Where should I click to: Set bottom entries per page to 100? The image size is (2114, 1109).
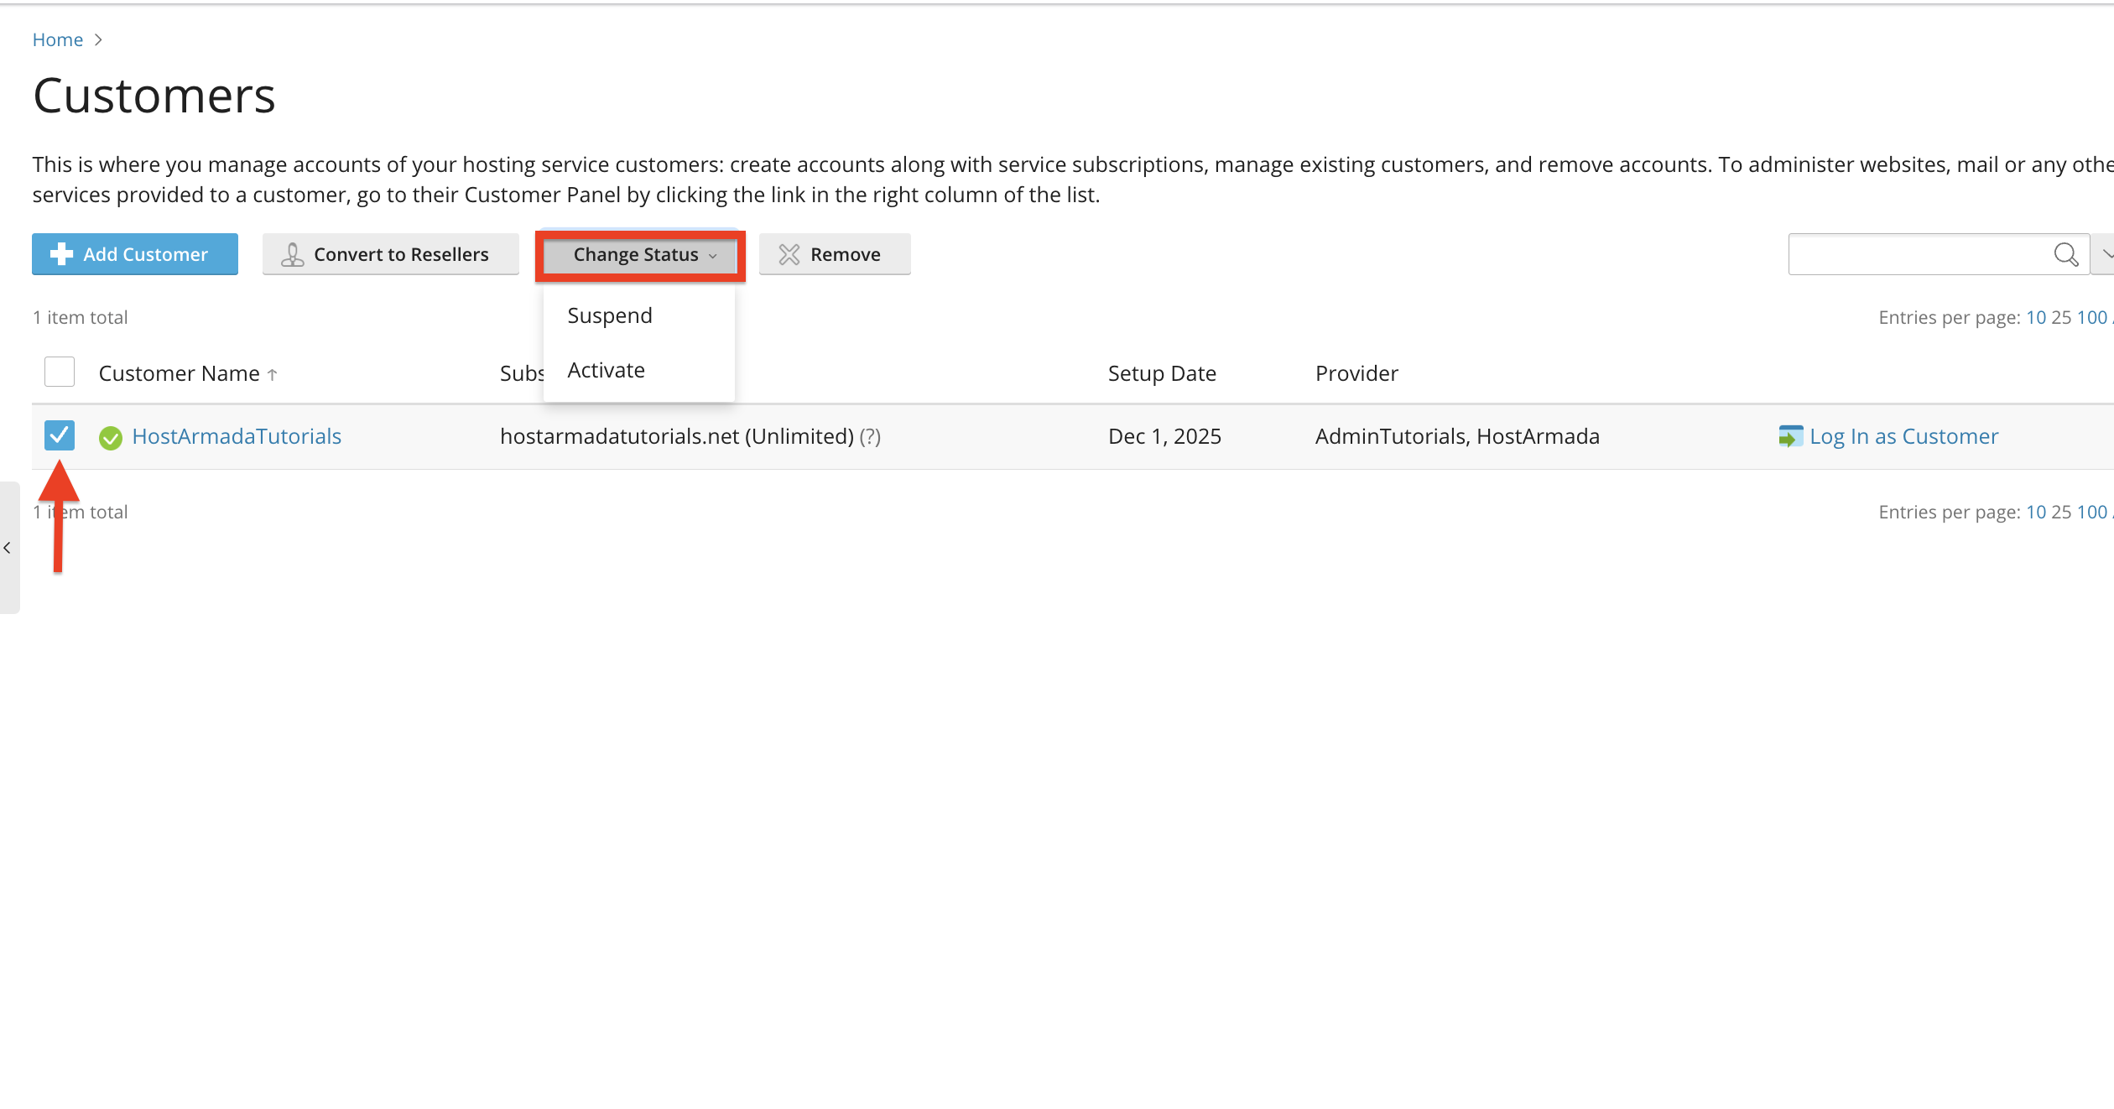2091,512
